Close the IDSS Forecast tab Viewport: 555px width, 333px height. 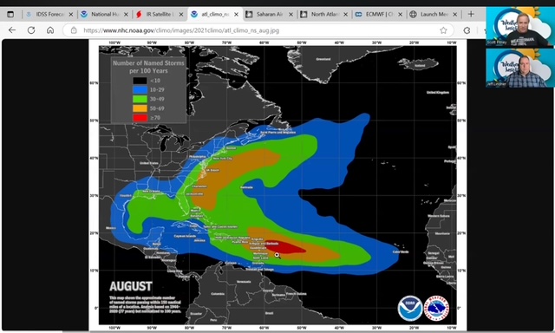pyautogui.click(x=71, y=15)
